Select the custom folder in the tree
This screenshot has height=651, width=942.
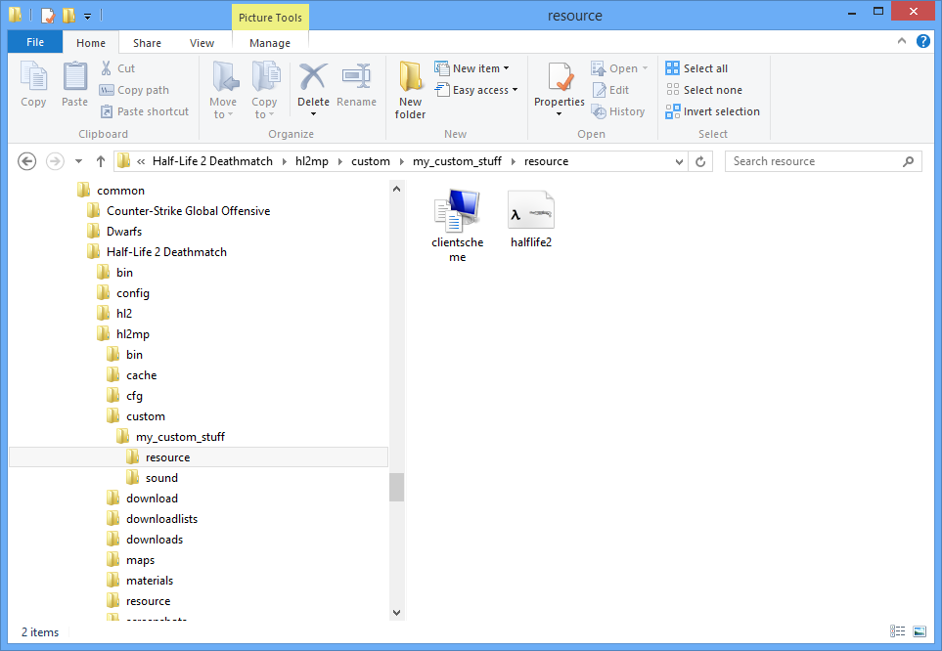click(136, 416)
